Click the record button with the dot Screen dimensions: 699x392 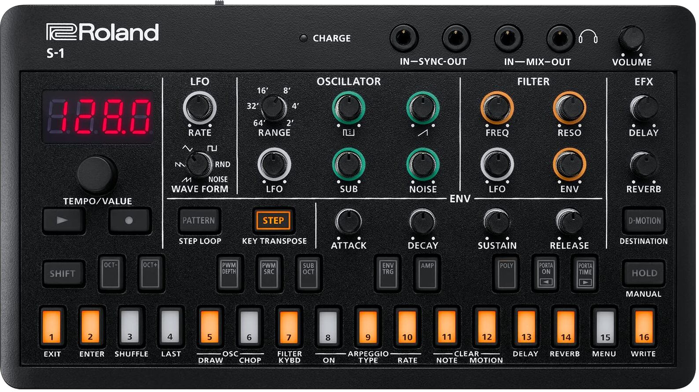pos(130,220)
